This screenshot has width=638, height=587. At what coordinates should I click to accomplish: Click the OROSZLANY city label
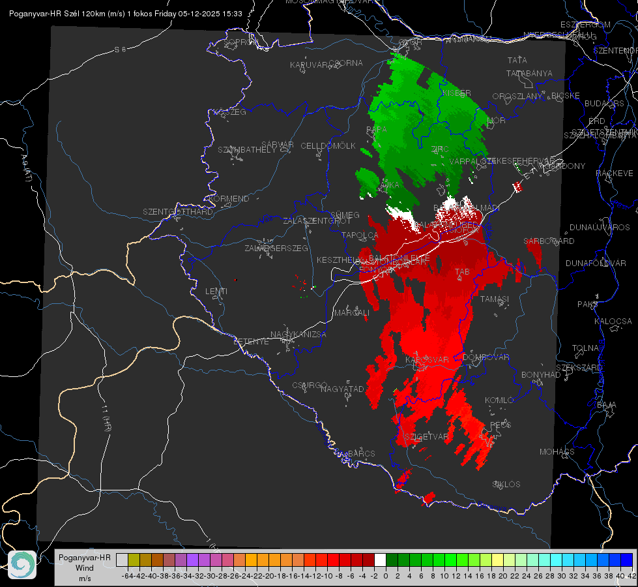pyautogui.click(x=517, y=97)
